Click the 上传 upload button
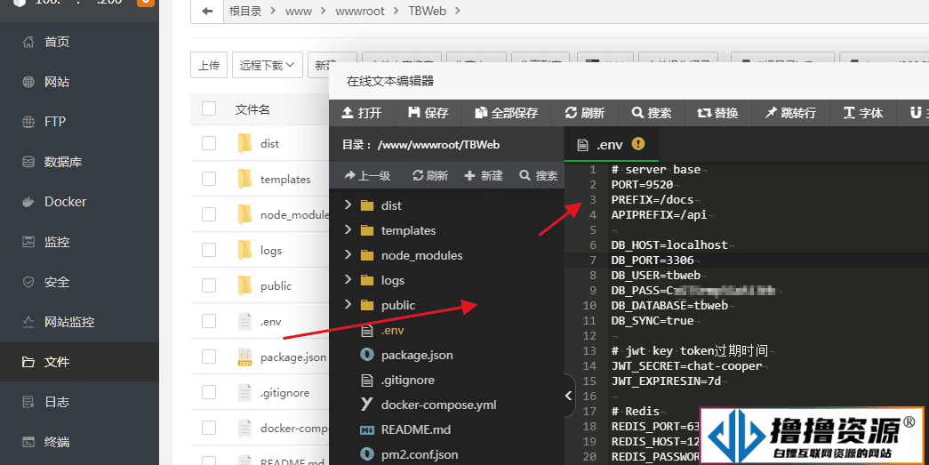This screenshot has height=465, width=929. coord(209,65)
